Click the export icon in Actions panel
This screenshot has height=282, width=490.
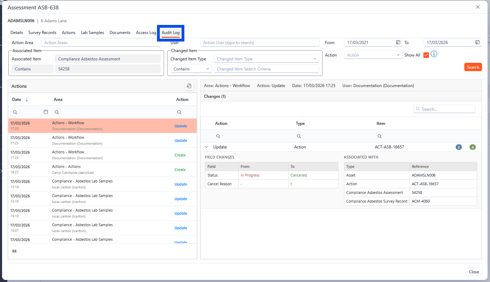pyautogui.click(x=189, y=86)
